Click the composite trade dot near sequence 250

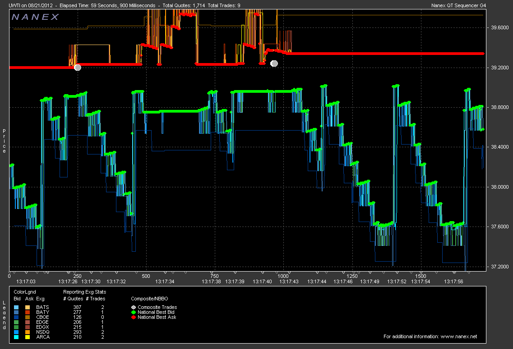click(x=78, y=68)
